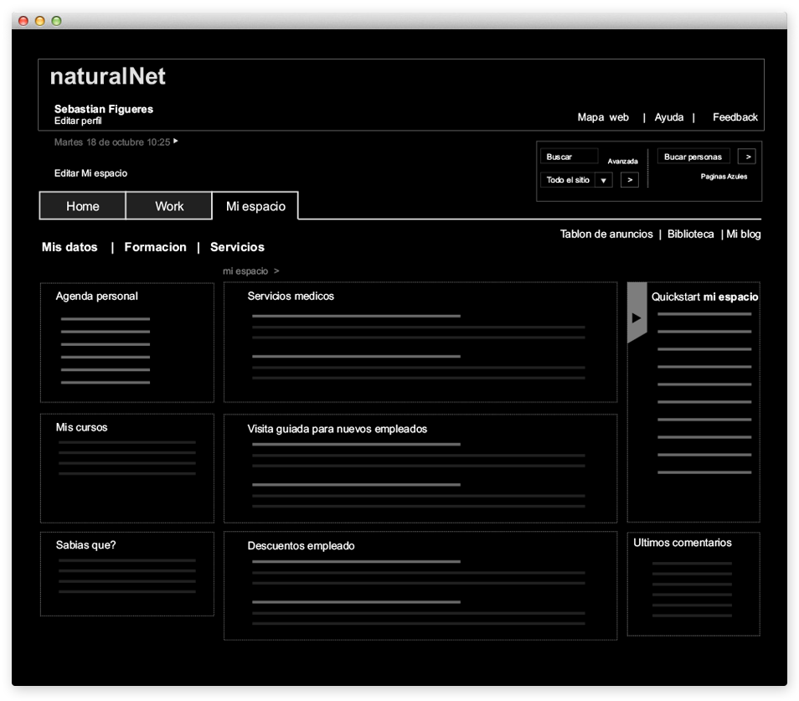Go to the Formacion section
The image size is (799, 701).
[x=155, y=247]
